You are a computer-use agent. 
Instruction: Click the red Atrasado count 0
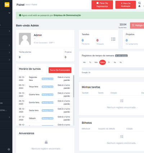click(x=98, y=40)
